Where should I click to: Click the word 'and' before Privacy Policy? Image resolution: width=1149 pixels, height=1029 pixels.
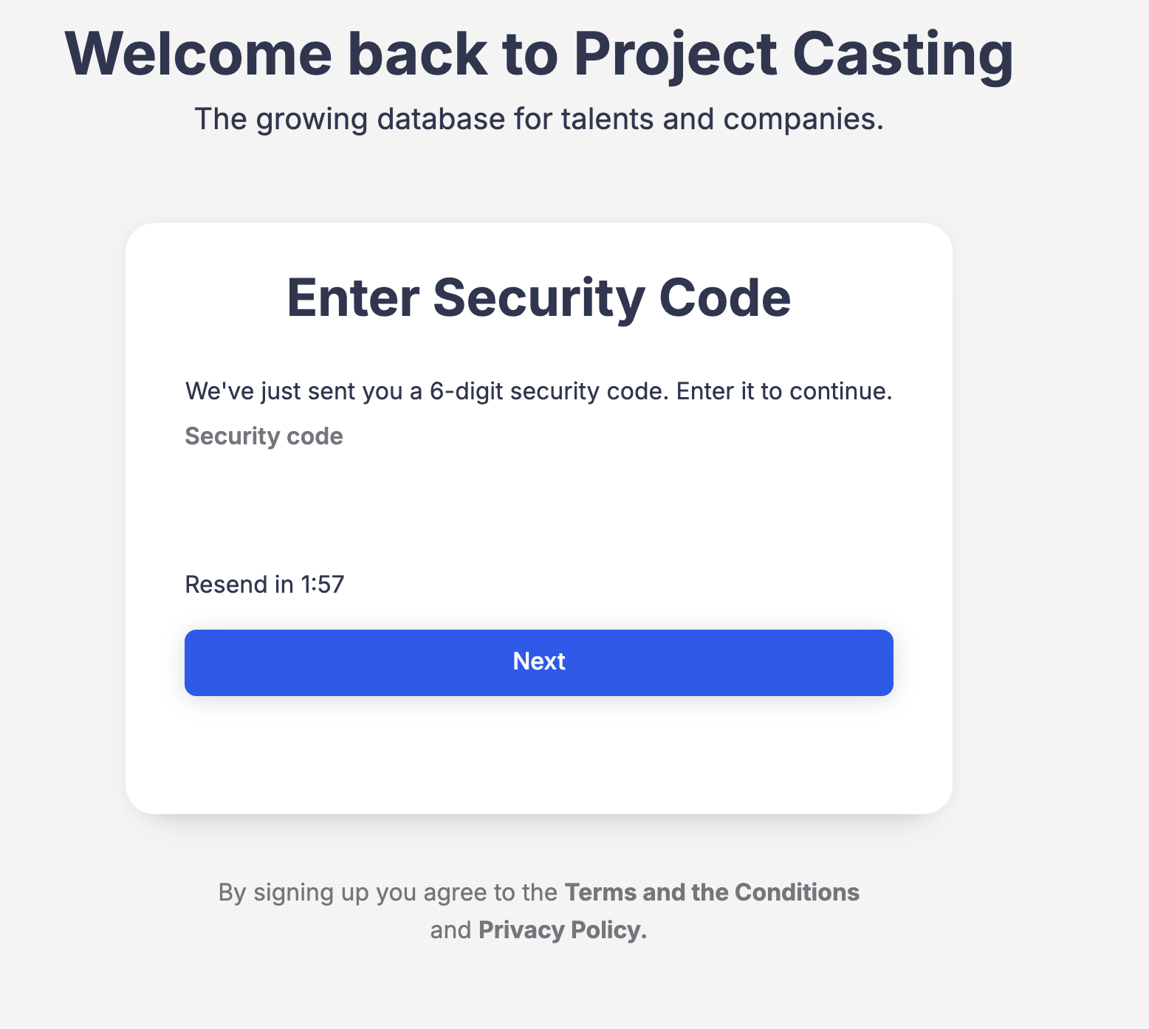coord(450,930)
